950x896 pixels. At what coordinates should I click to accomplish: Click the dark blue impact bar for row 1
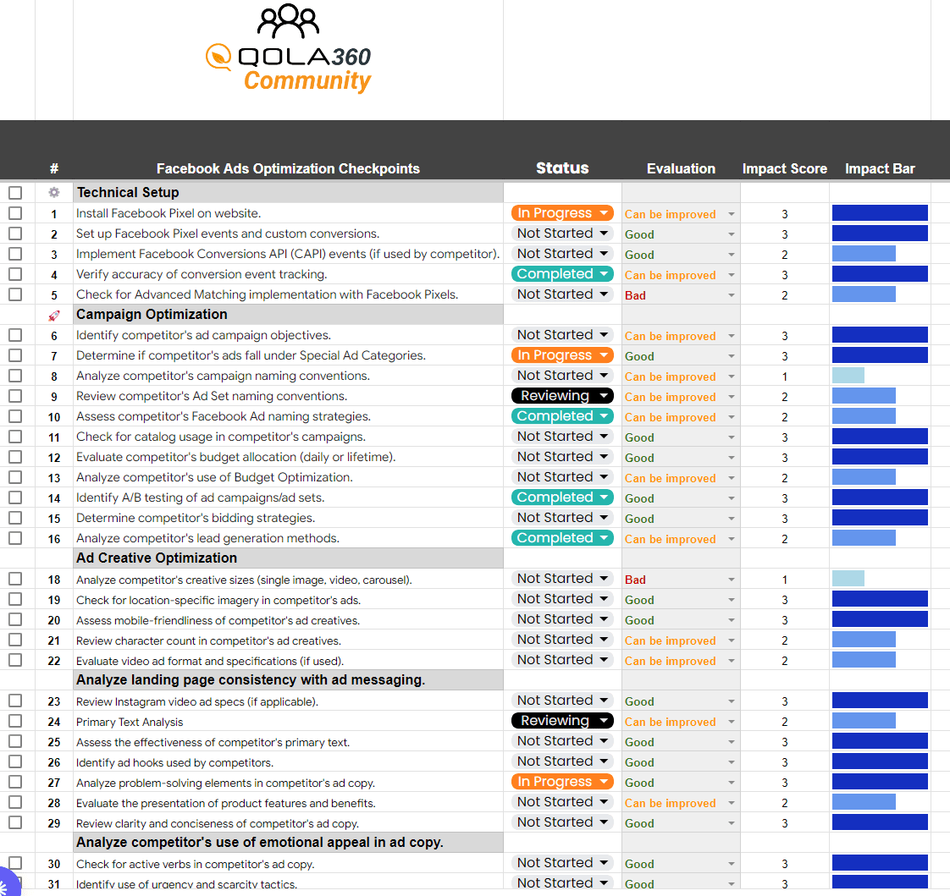click(x=880, y=212)
